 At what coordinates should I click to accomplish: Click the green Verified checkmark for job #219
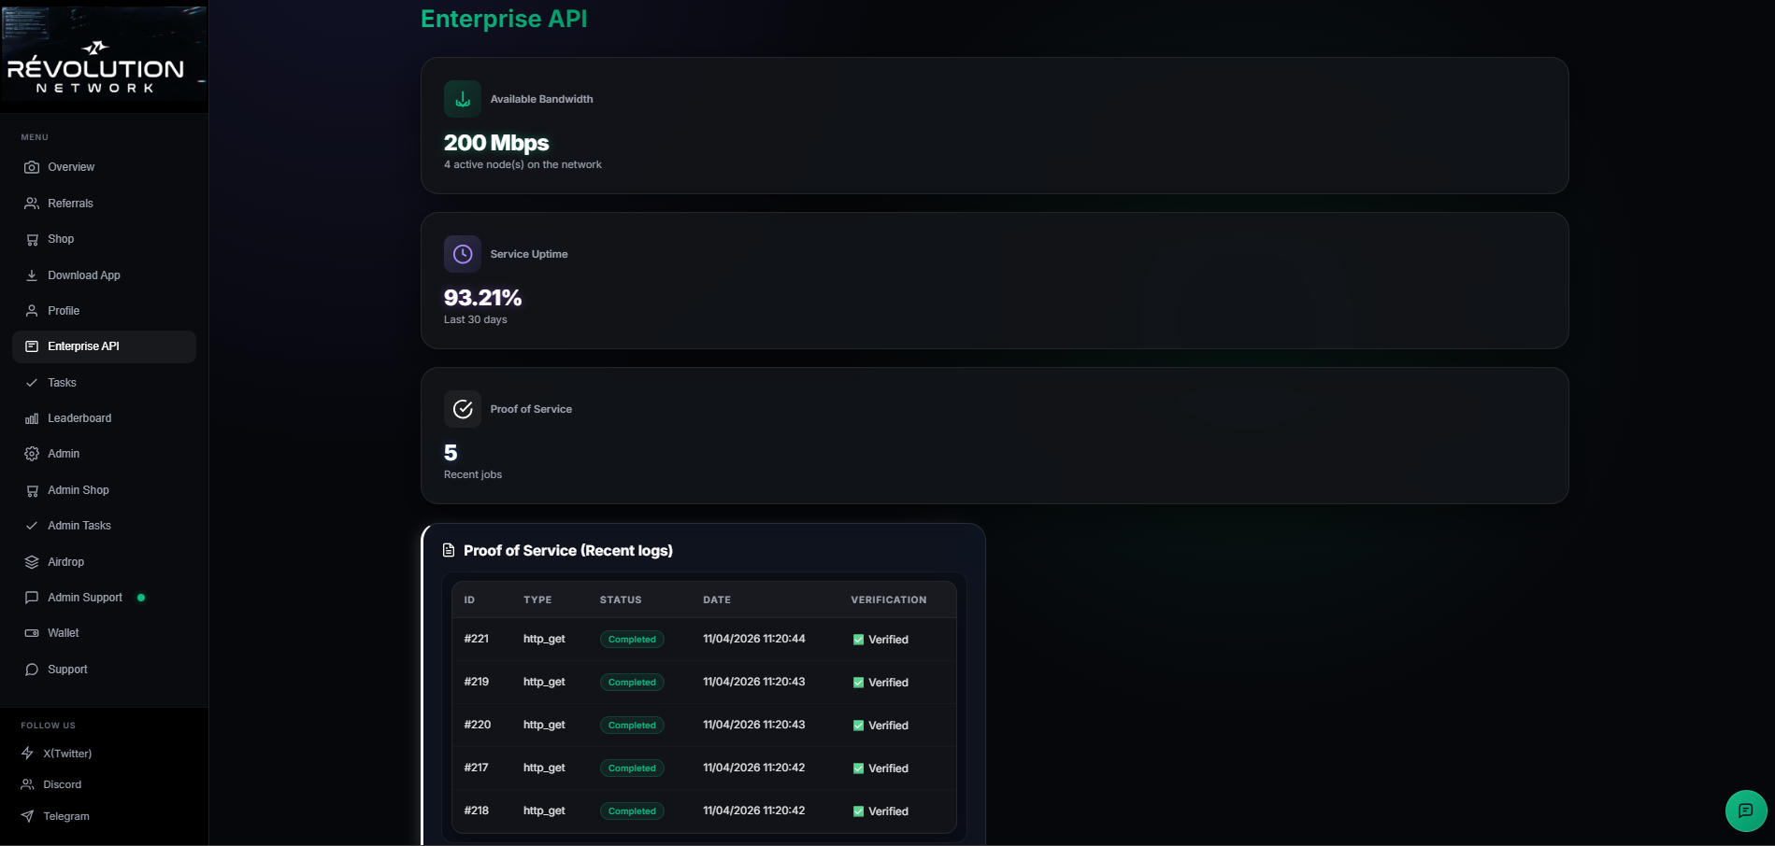pyautogui.click(x=858, y=683)
